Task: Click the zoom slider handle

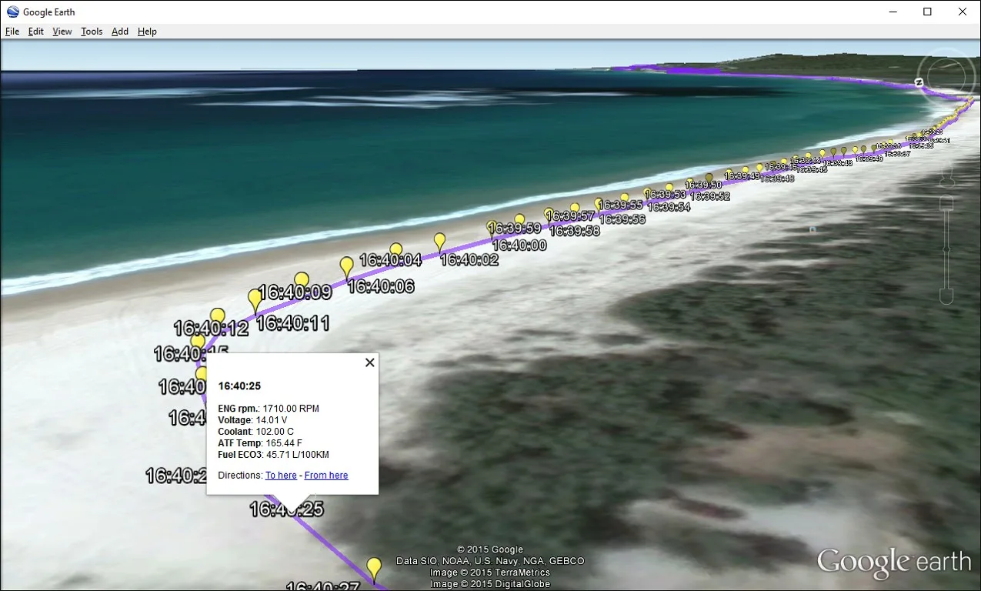Action: [x=946, y=249]
